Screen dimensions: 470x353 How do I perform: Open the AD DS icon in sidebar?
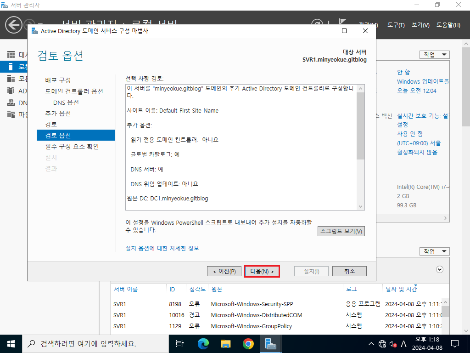click(11, 91)
